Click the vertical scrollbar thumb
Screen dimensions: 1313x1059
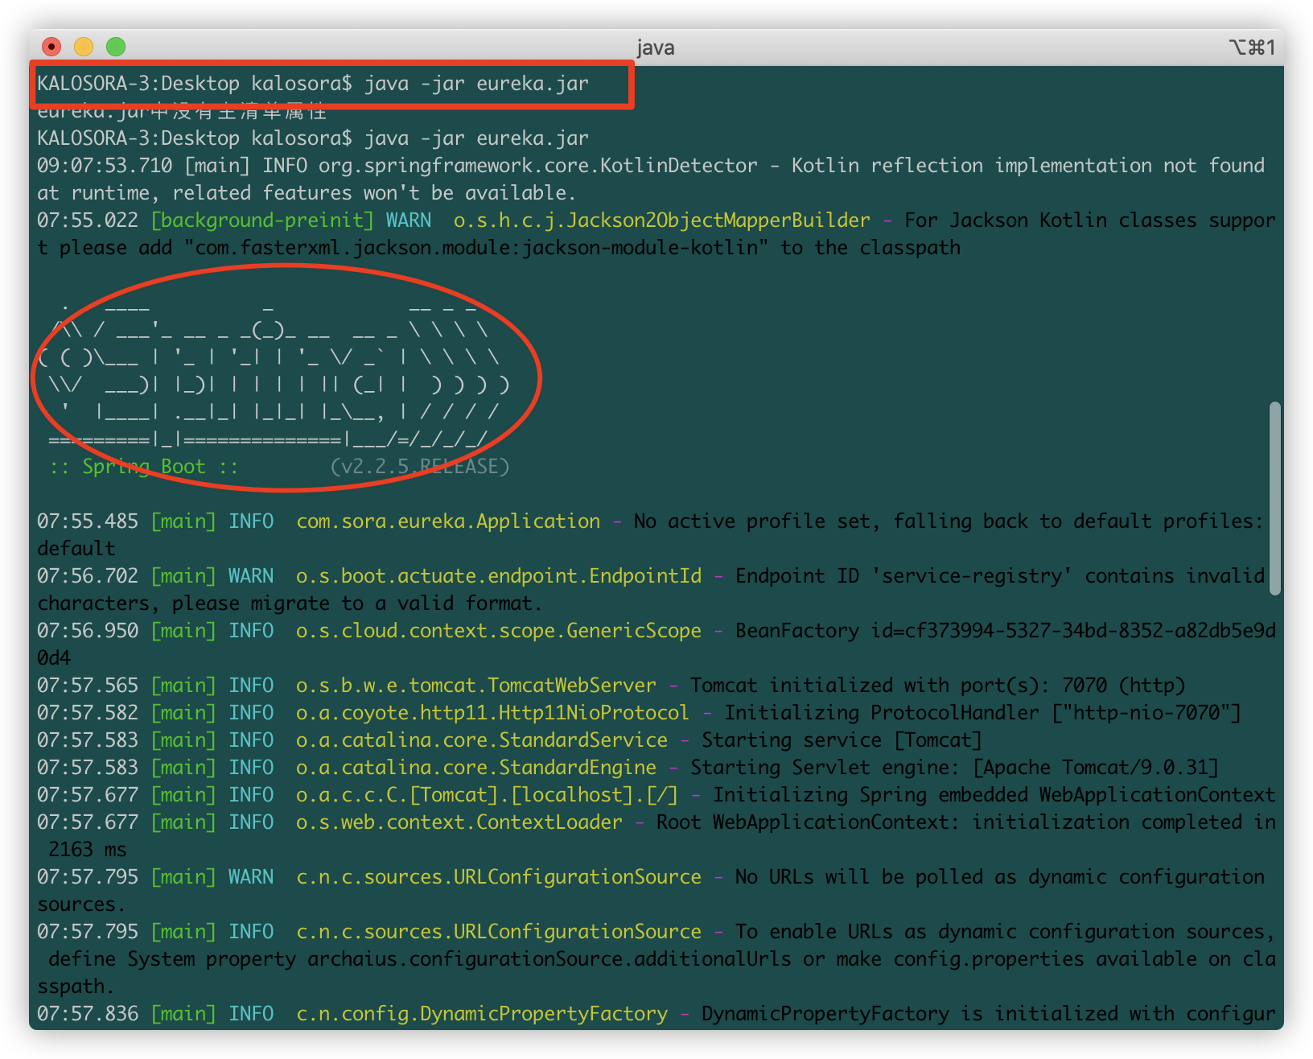tap(1274, 499)
